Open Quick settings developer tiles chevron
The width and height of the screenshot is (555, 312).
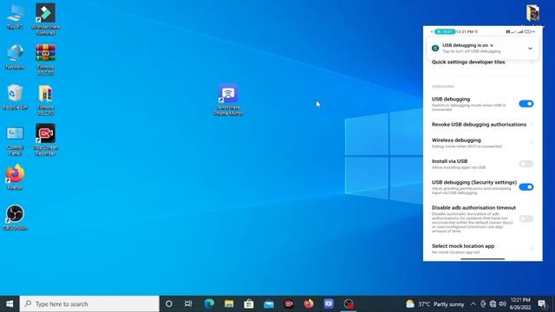(x=532, y=62)
